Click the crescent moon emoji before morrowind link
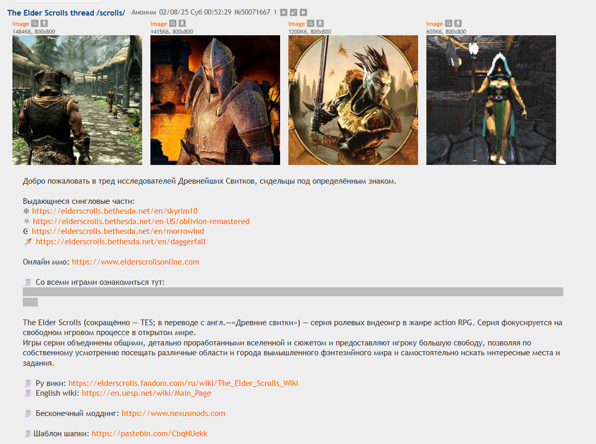The image size is (596, 444). 26,231
